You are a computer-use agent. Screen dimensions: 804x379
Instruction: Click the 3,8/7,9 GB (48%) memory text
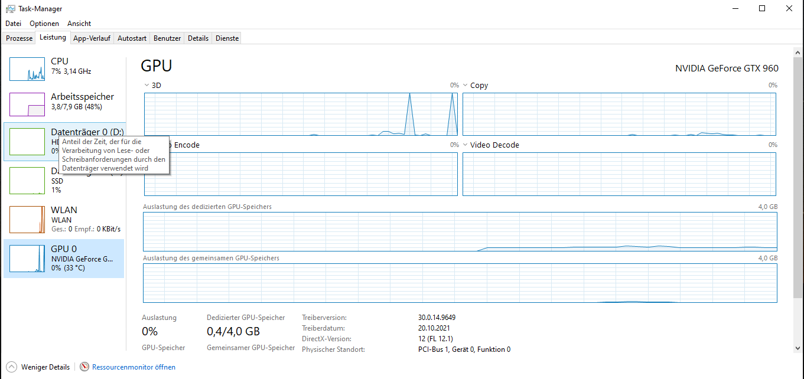click(x=77, y=107)
